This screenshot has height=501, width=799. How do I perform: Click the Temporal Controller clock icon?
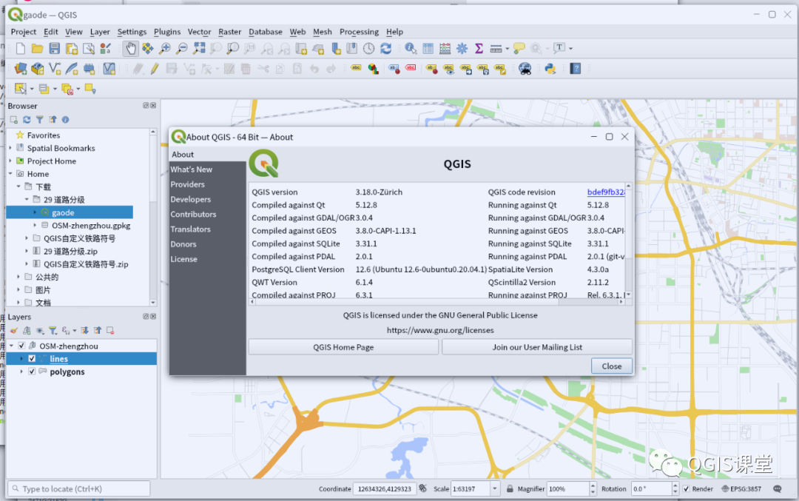(x=369, y=48)
